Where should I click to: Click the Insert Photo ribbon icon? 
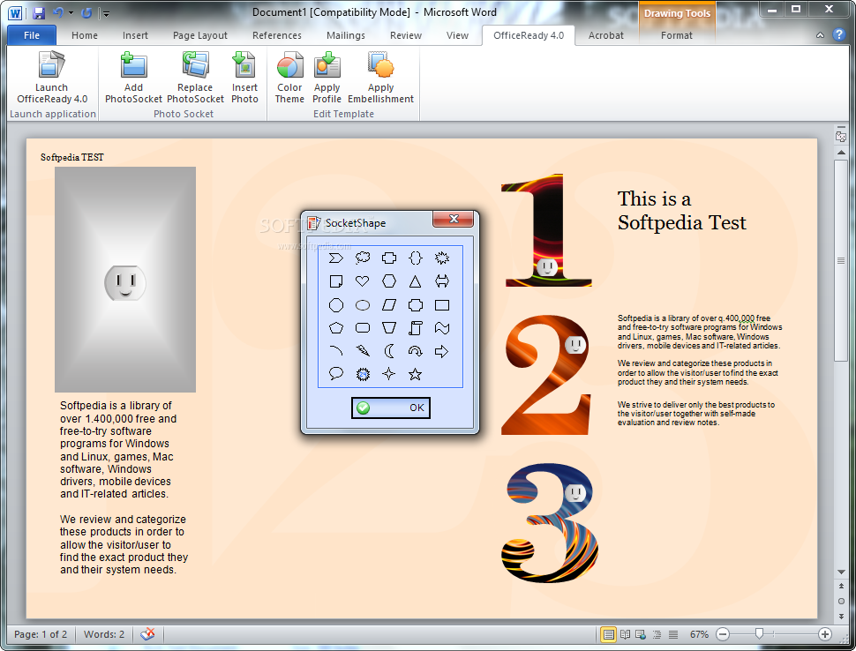[244, 65]
